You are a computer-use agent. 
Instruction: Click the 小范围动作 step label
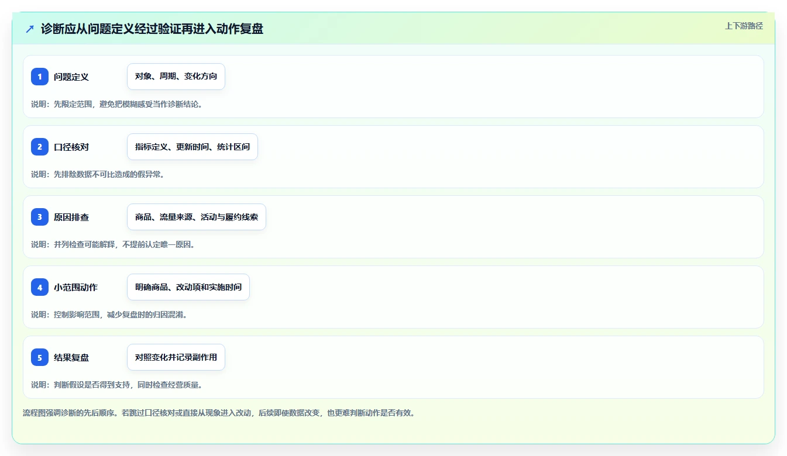click(x=75, y=287)
